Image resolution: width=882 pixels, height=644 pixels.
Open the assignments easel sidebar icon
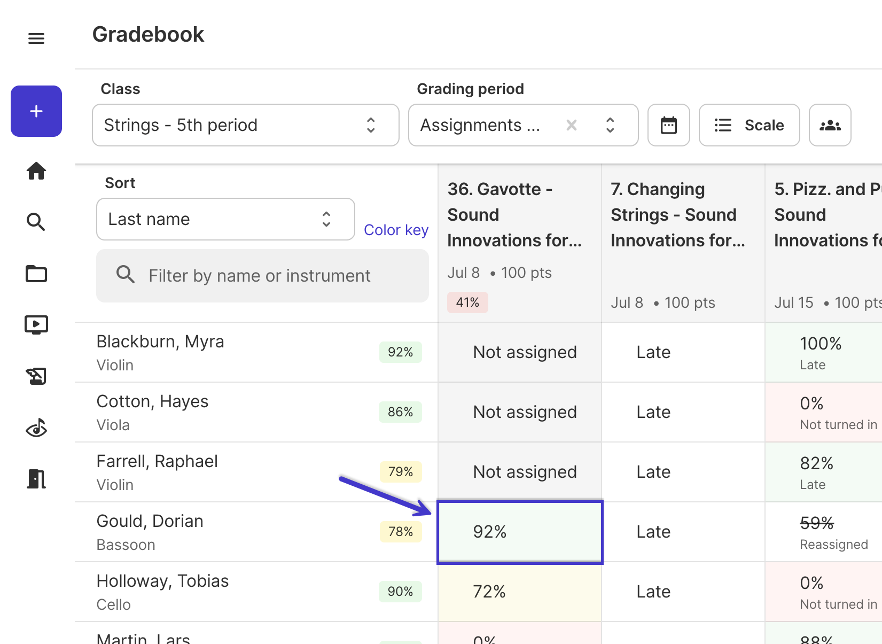[x=36, y=376]
